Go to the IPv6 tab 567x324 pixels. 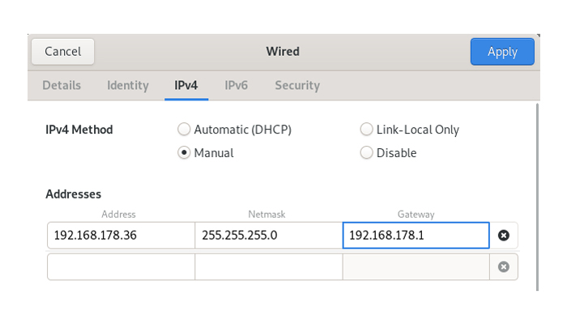pos(236,85)
